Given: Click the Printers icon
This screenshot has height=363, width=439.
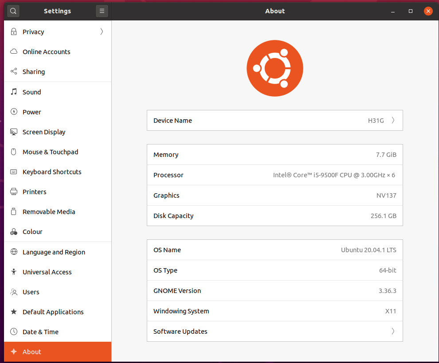Looking at the screenshot, I should (13, 192).
